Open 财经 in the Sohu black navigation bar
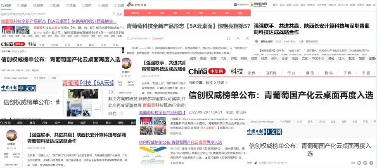 (x=121, y=123)
